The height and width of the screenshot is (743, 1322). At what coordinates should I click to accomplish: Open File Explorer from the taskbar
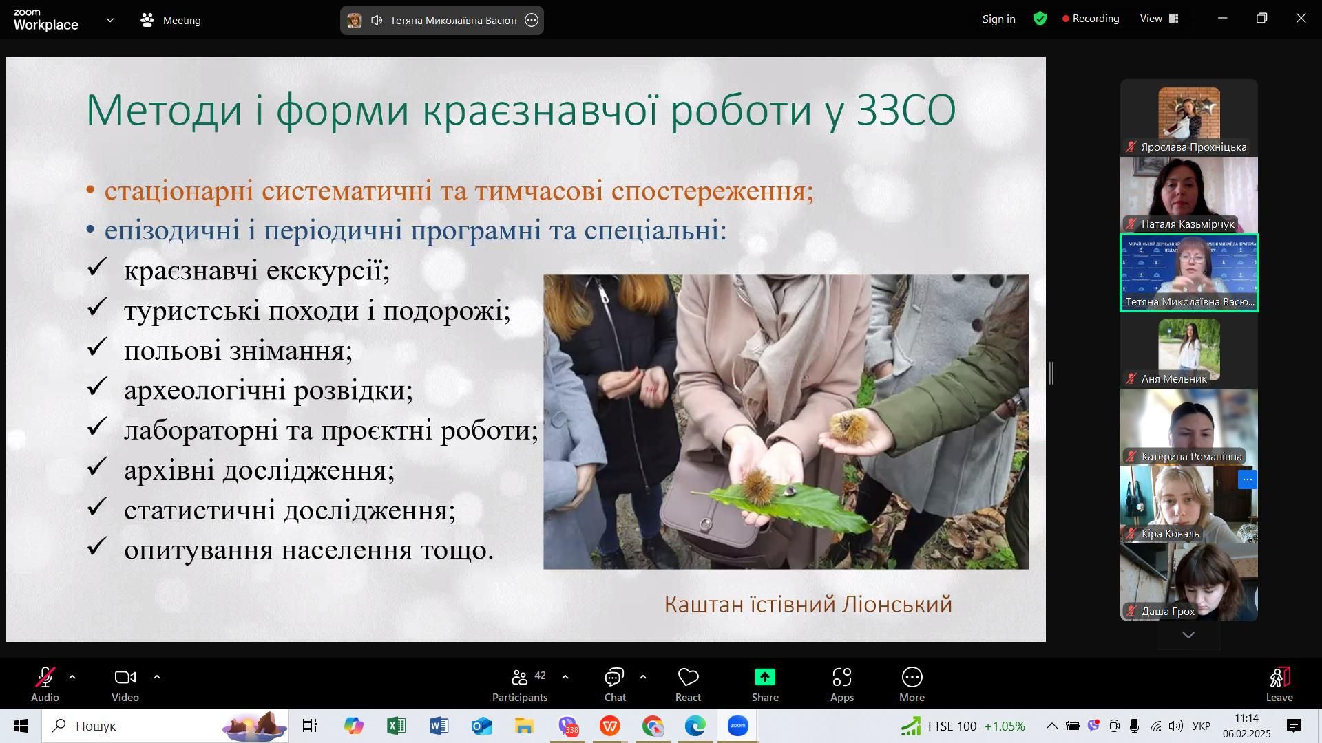point(524,726)
